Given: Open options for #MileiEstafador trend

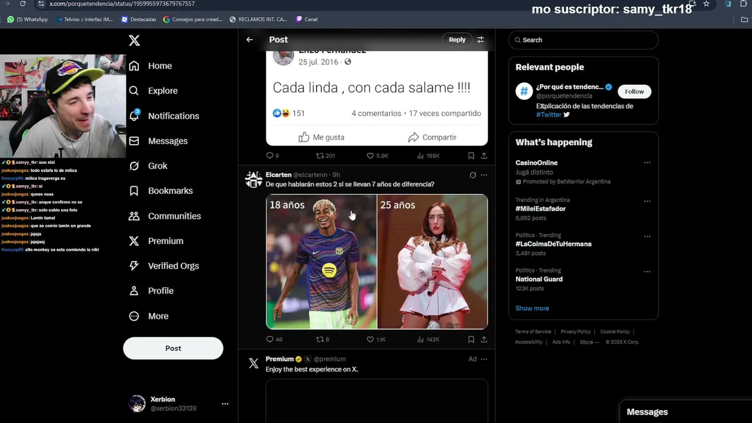Looking at the screenshot, I should pyautogui.click(x=647, y=201).
